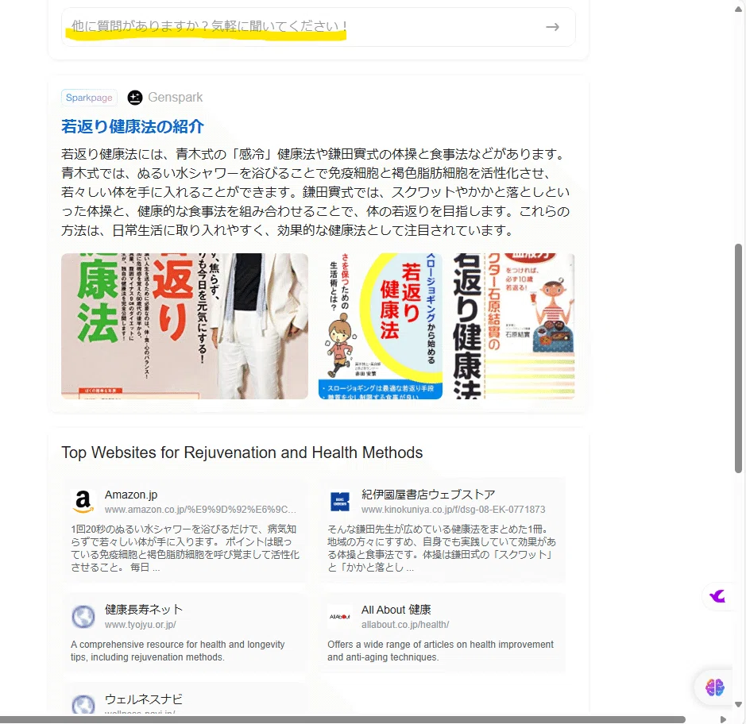This screenshot has width=746, height=724.
Task: Click the All About logo icon
Action: [340, 617]
